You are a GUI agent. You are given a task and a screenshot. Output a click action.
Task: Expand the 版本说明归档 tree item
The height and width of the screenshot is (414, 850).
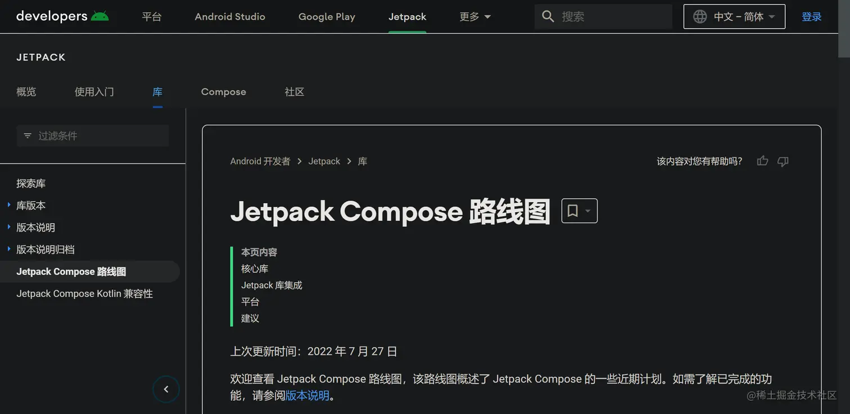tap(9, 249)
